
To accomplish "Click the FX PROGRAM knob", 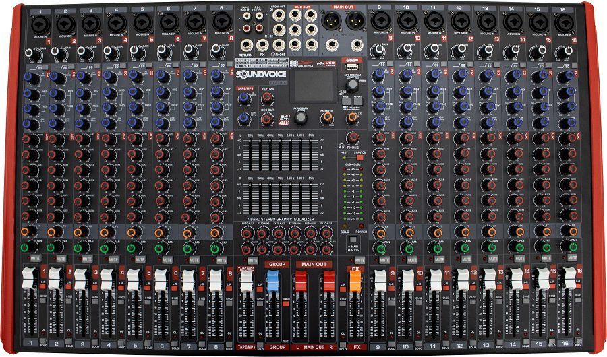I will point(301,118).
